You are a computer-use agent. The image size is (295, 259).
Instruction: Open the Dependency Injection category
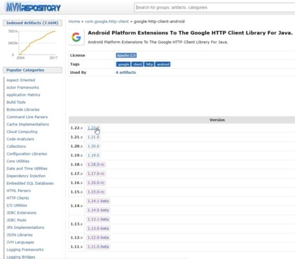coord(26,176)
